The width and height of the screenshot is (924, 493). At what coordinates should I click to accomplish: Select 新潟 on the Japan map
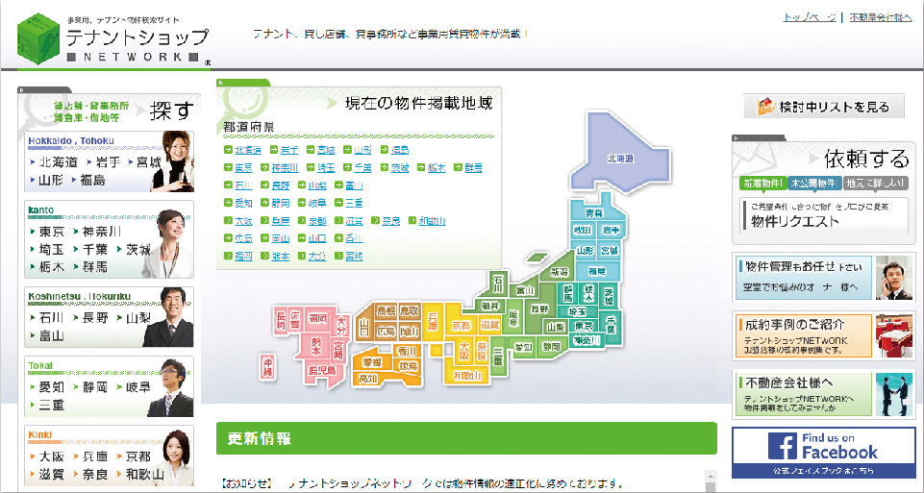coord(559,272)
